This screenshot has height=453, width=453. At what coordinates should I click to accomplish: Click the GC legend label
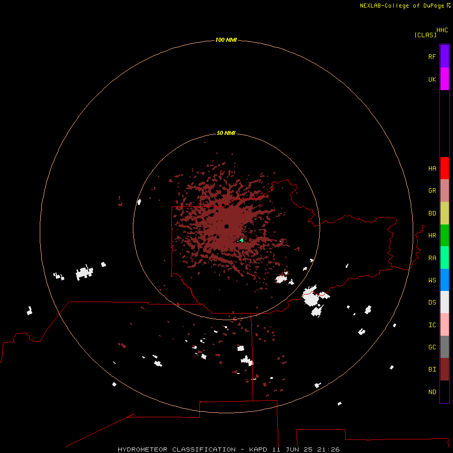[432, 347]
